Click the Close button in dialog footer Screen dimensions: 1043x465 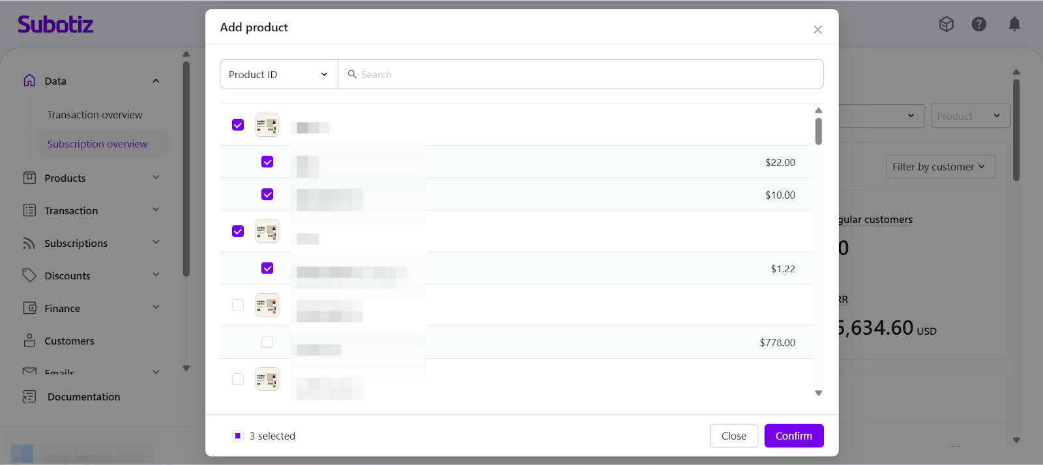pos(733,436)
